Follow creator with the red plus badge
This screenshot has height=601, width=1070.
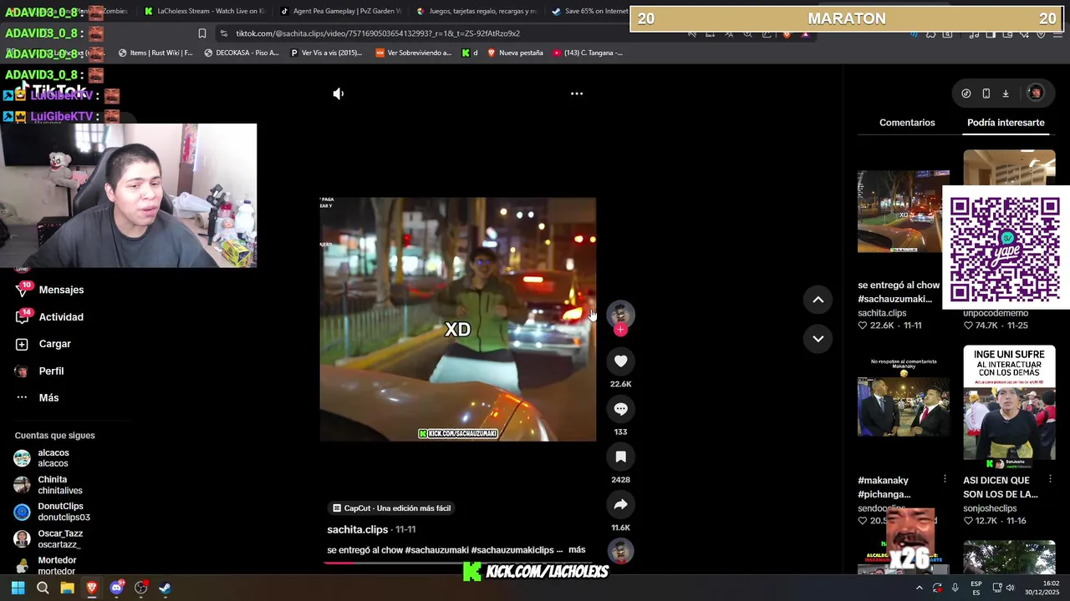coord(620,330)
